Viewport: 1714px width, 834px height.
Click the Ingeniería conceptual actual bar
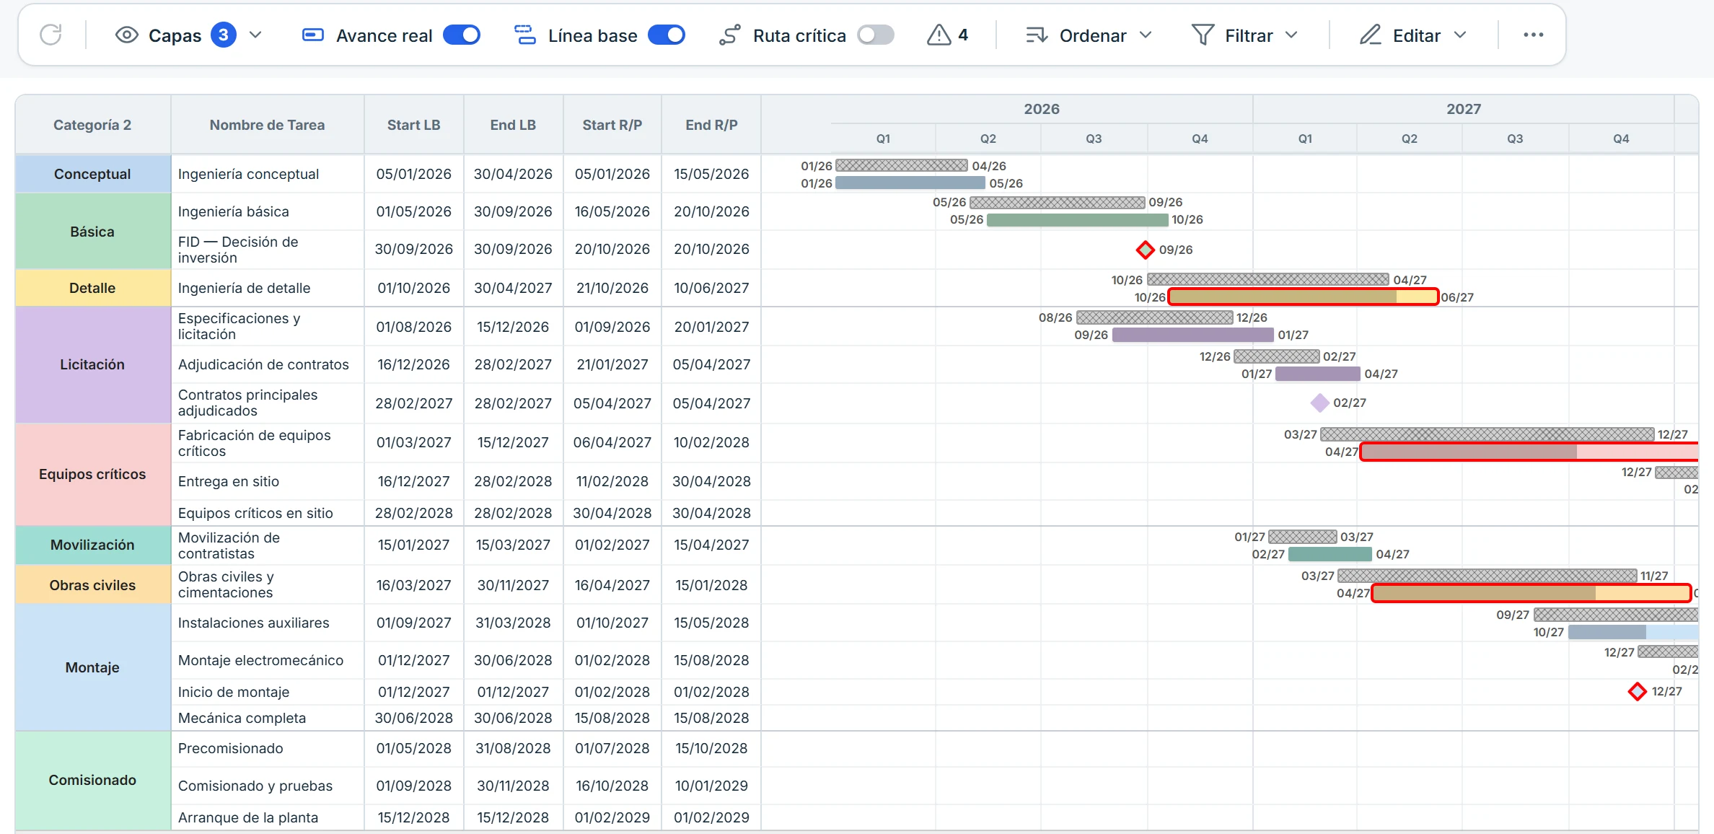[910, 183]
